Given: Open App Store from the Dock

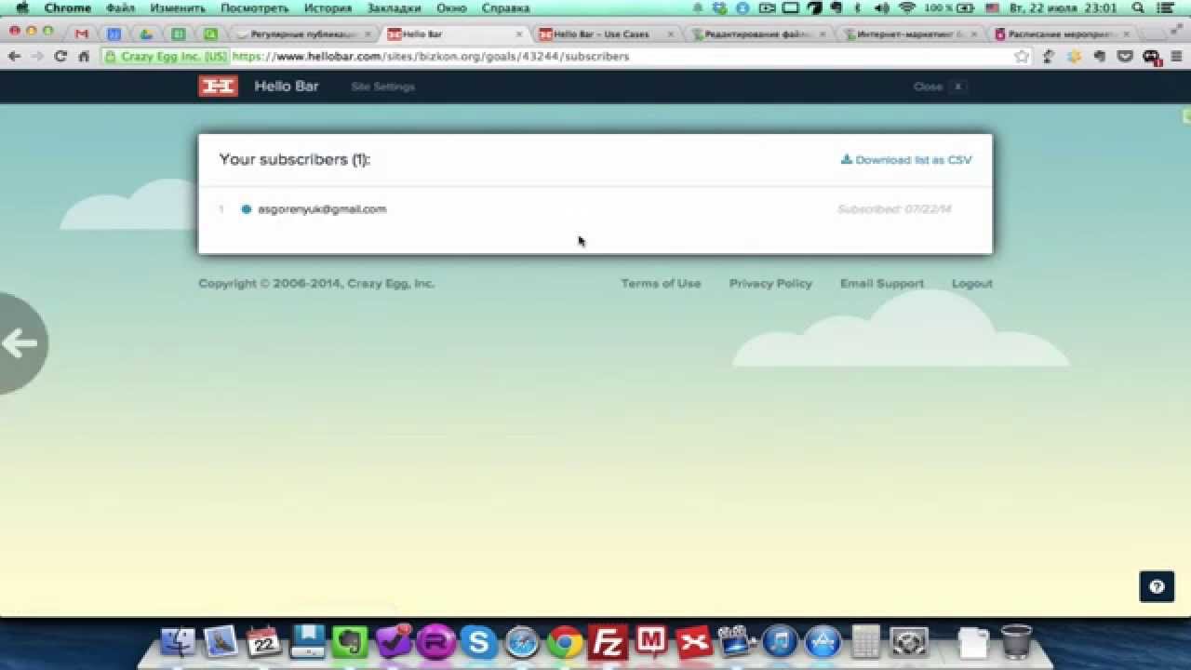Looking at the screenshot, I should click(x=823, y=642).
